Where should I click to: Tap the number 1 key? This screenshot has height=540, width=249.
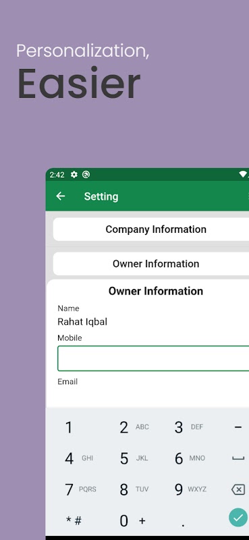click(69, 427)
